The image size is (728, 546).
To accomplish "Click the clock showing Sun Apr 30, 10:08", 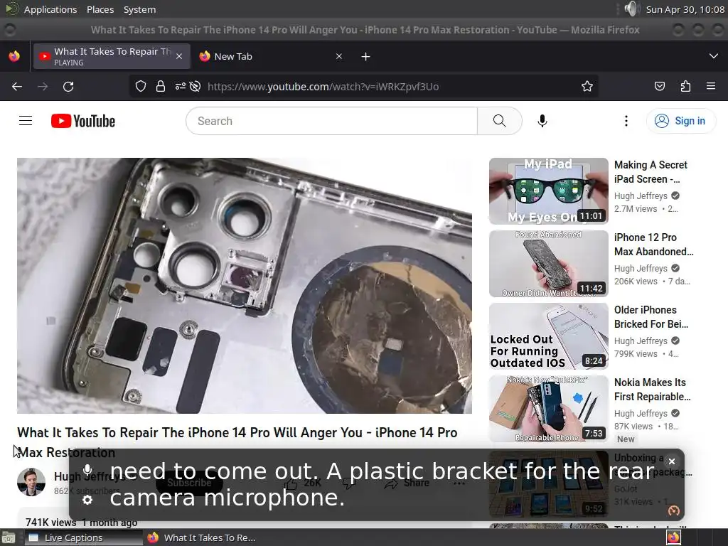I will click(685, 9).
